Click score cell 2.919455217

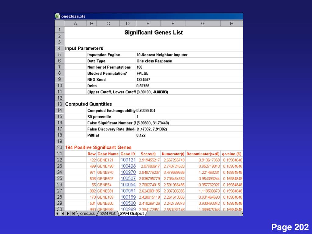point(148,160)
